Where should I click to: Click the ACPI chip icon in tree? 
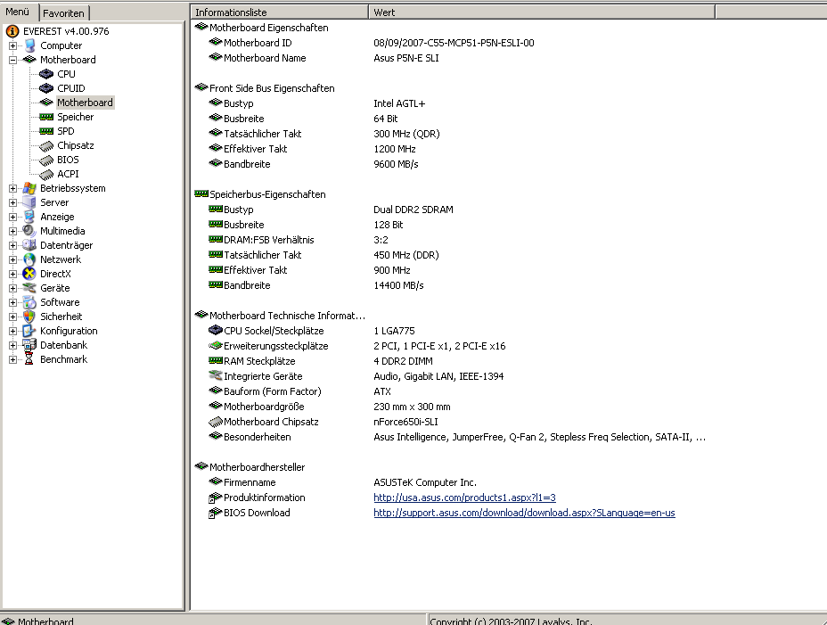pos(46,174)
